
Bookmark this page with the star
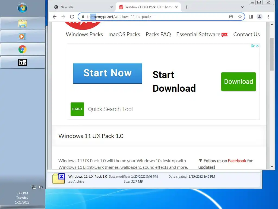(240, 17)
